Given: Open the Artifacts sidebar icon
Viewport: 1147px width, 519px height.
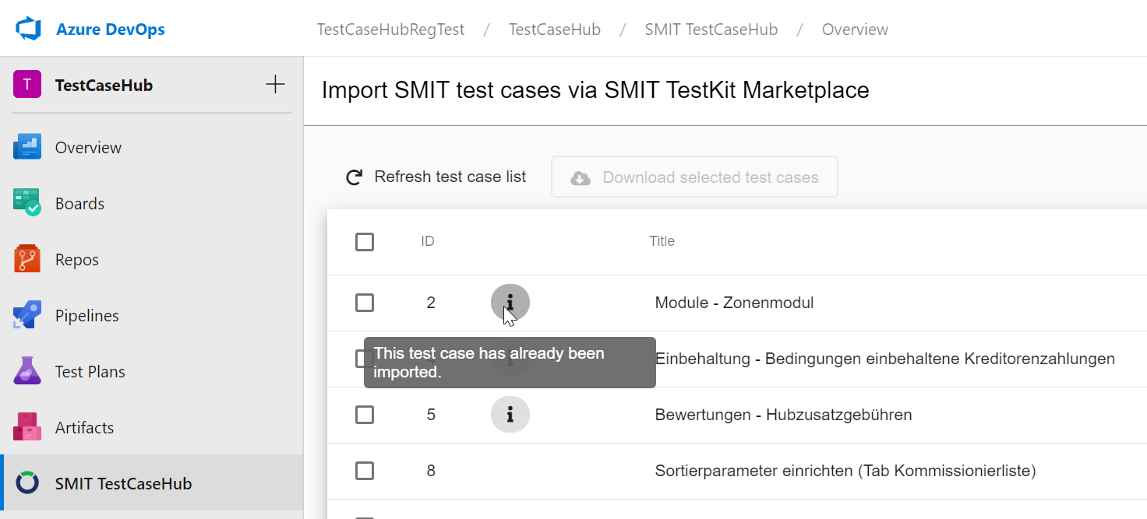Looking at the screenshot, I should [27, 427].
